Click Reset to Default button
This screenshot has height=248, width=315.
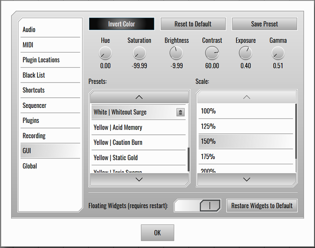pos(193,24)
